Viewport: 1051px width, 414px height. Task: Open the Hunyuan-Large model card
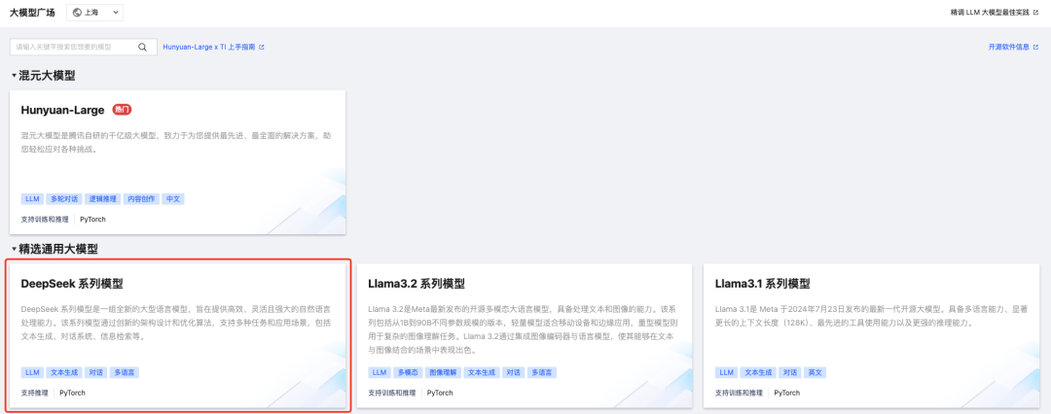pos(178,162)
